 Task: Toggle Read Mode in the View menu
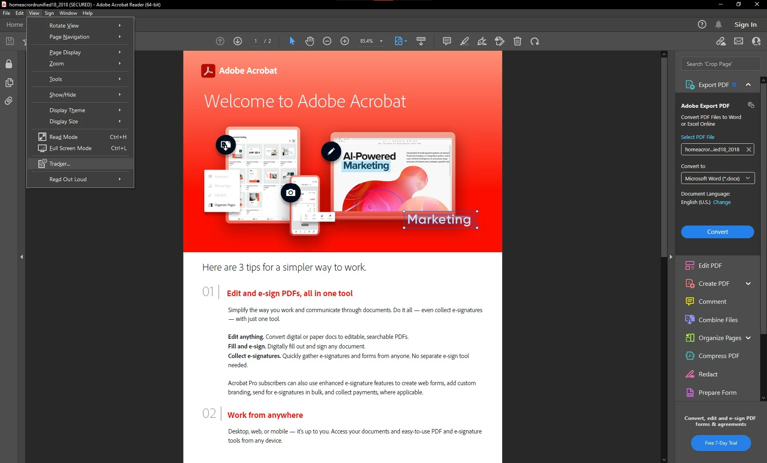(64, 137)
